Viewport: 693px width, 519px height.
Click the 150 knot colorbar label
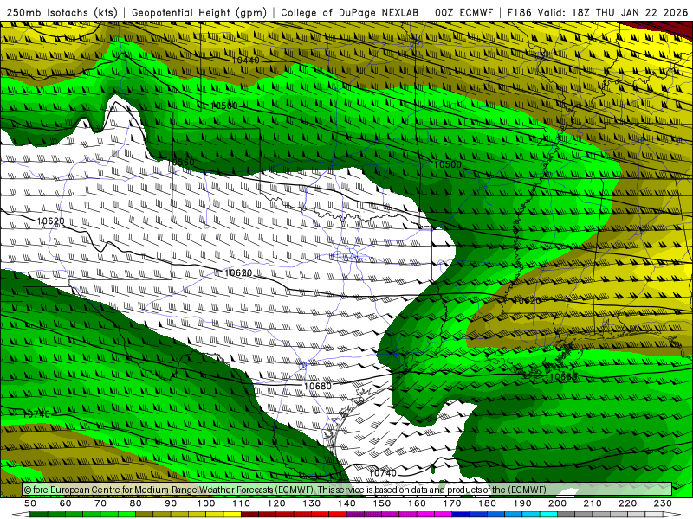coord(382,503)
